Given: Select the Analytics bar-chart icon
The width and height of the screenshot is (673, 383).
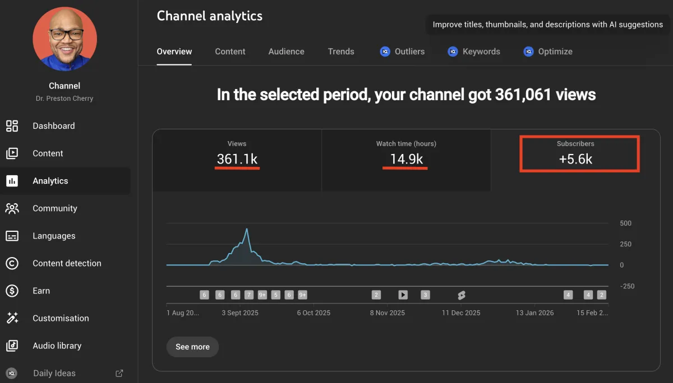Looking at the screenshot, I should 12,181.
